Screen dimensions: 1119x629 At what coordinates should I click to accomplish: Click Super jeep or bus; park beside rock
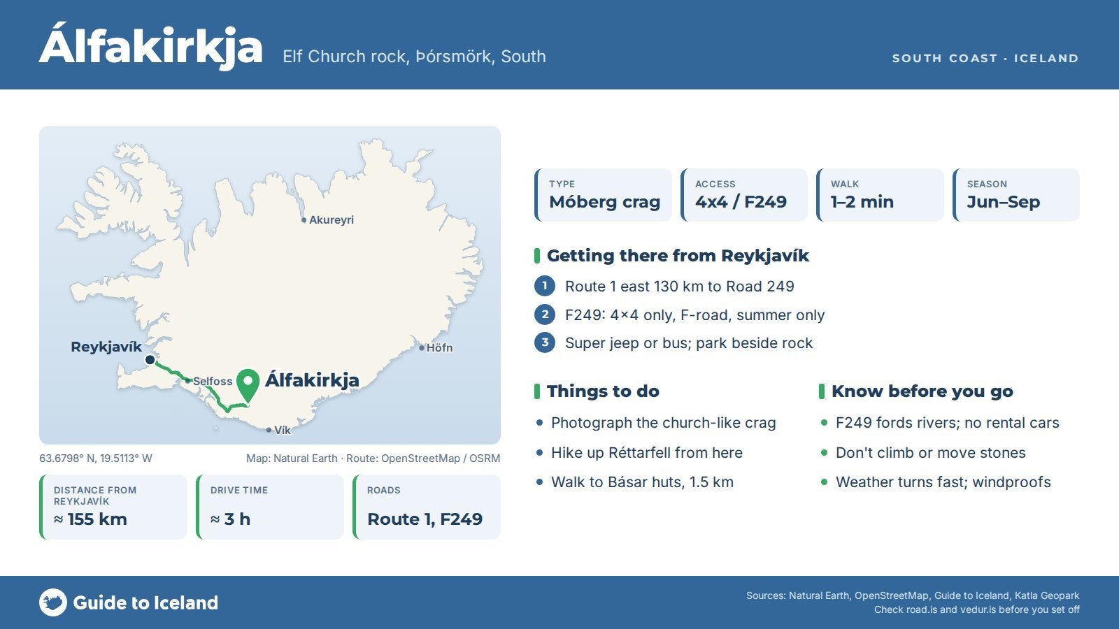tap(689, 342)
